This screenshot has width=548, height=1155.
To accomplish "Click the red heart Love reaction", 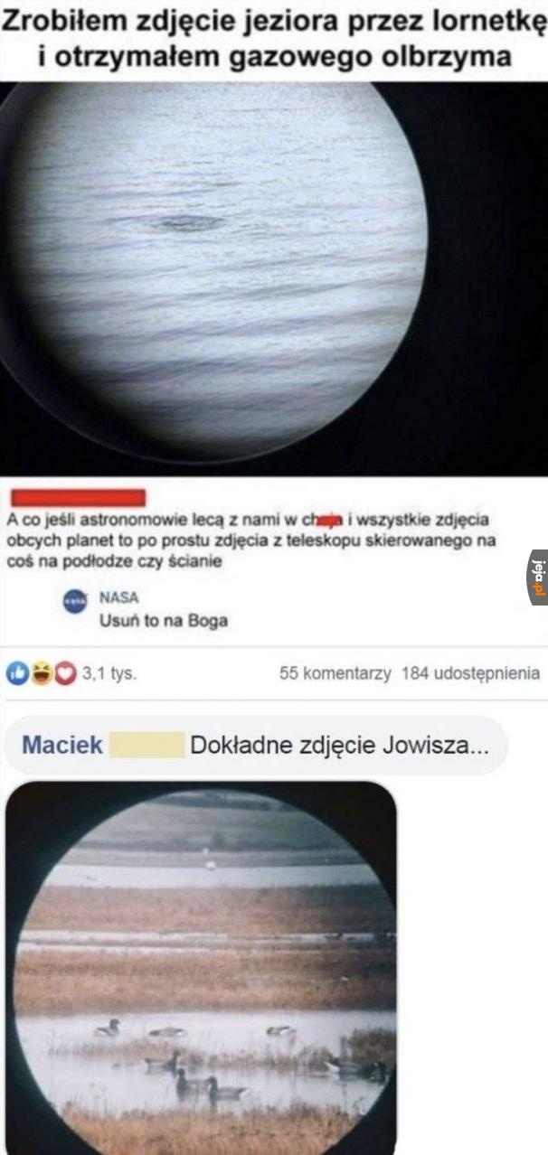I will [x=66, y=673].
